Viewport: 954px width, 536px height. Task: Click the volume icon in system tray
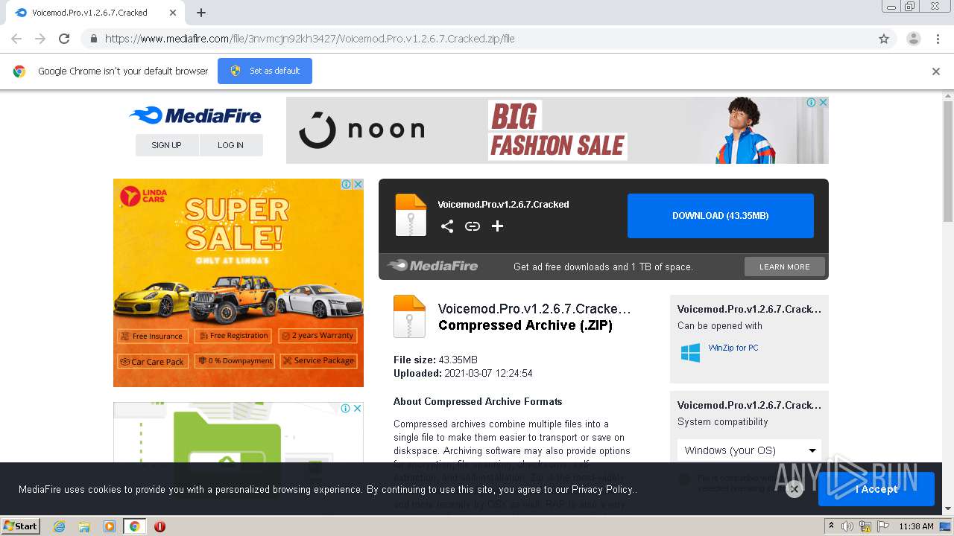(x=847, y=526)
